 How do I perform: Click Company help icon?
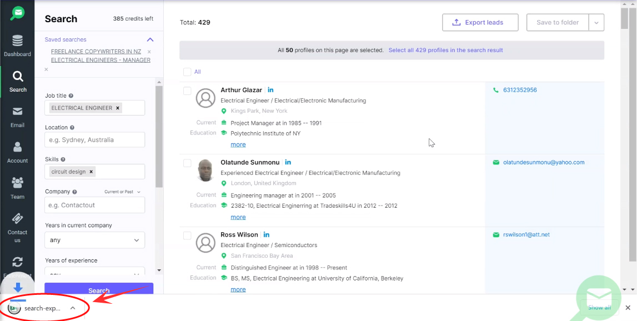click(75, 192)
